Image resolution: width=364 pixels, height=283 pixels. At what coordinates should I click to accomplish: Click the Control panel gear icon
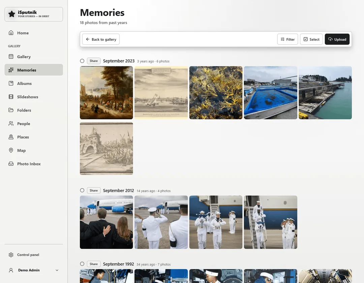click(11, 255)
